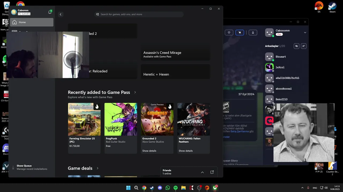Click the 1 online Friends status text
Image resolution: width=343 pixels, height=192 pixels.
(x=167, y=174)
